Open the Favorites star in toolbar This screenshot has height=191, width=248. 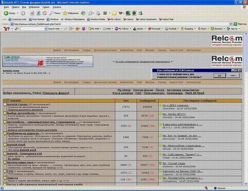(x=65, y=13)
